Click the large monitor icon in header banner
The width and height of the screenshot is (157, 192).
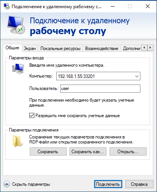point(16,25)
